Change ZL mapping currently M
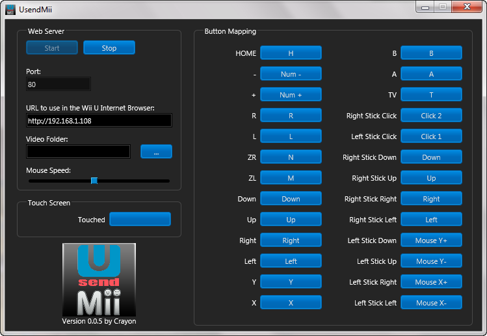 (x=291, y=177)
